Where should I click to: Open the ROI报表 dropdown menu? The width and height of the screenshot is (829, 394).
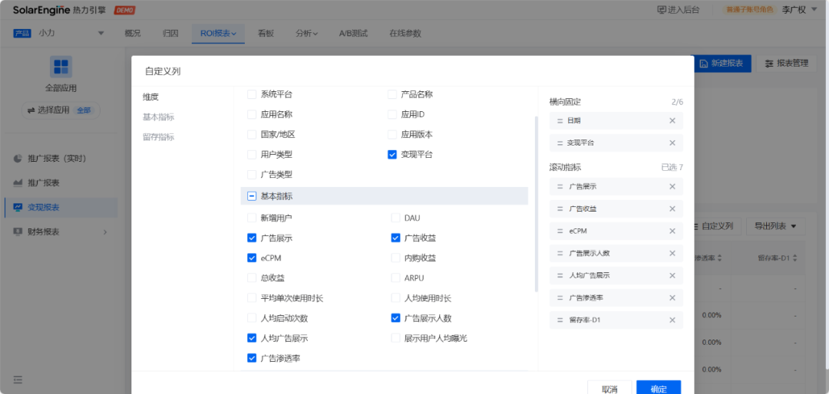click(x=218, y=33)
